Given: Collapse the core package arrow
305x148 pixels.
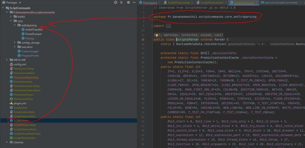Looking at the screenshot, I should (11, 21).
